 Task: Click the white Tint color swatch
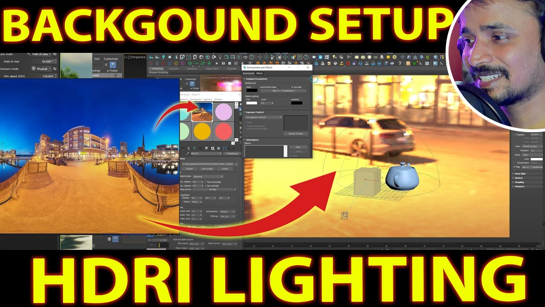click(252, 103)
